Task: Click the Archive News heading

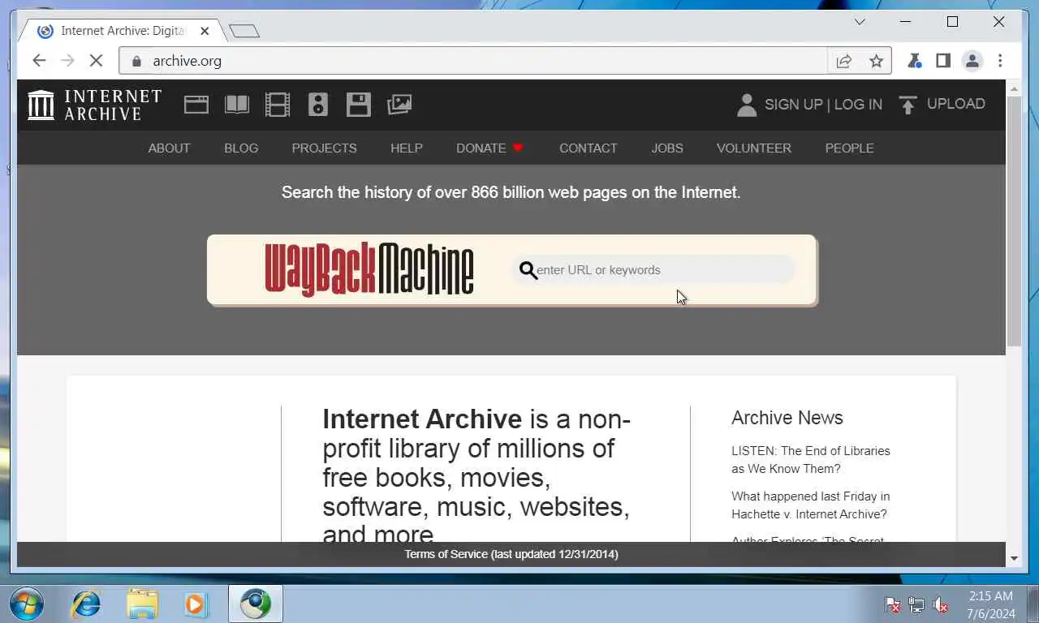Action: coord(787,418)
